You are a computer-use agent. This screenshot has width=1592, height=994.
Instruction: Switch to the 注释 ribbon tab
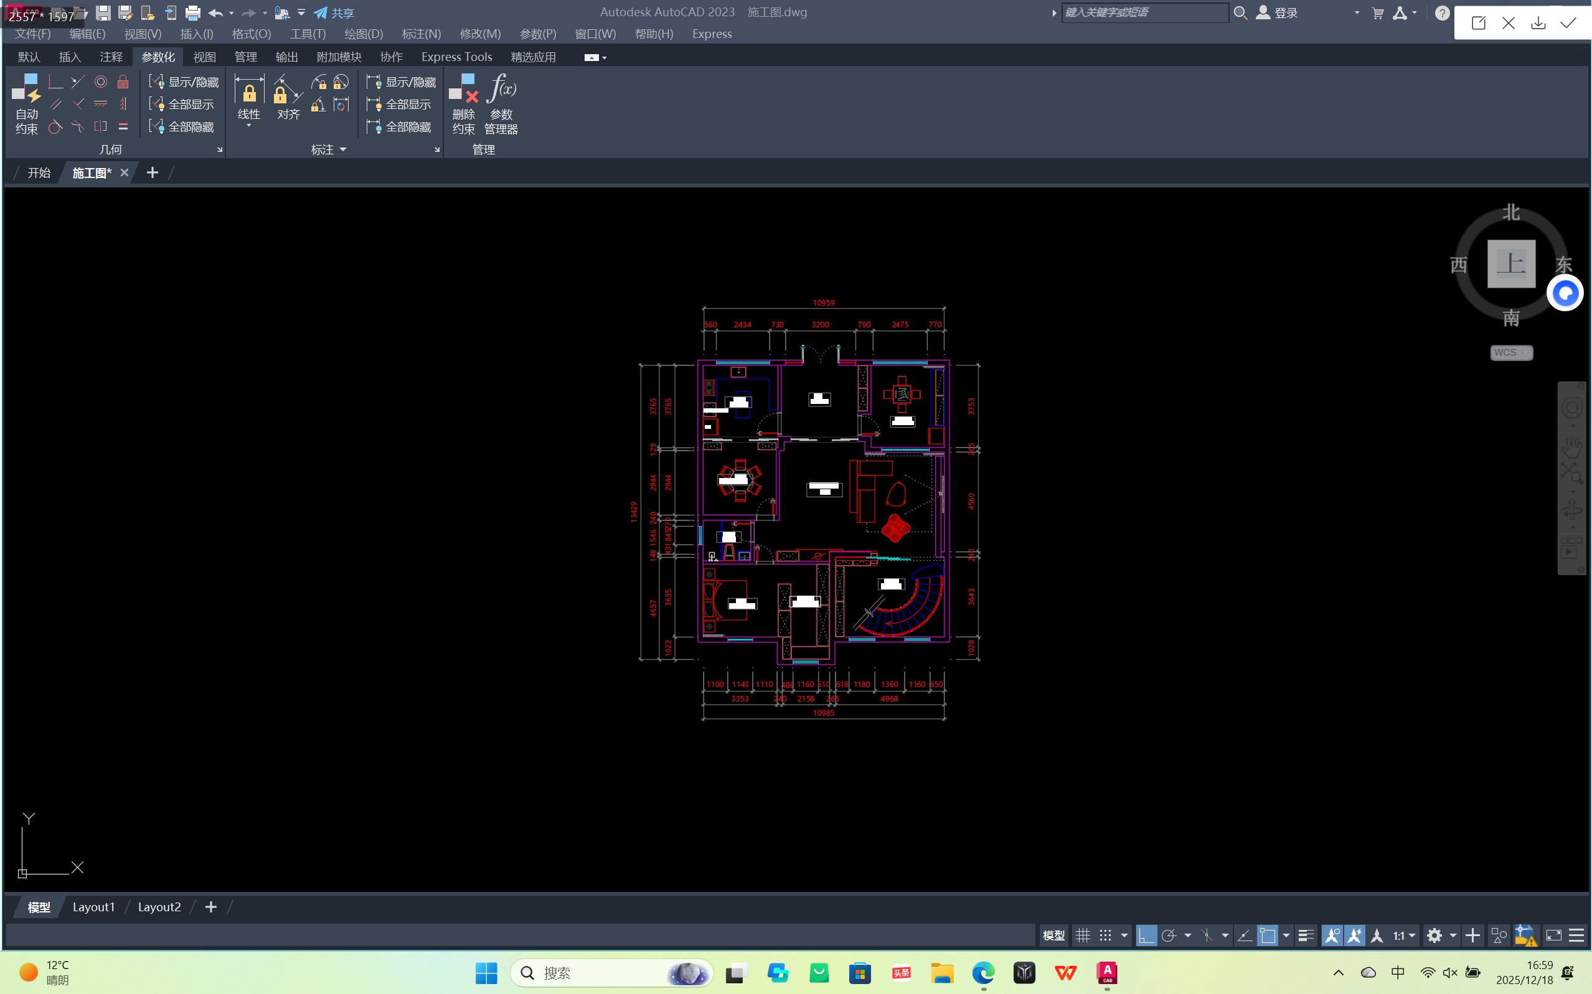click(x=111, y=57)
